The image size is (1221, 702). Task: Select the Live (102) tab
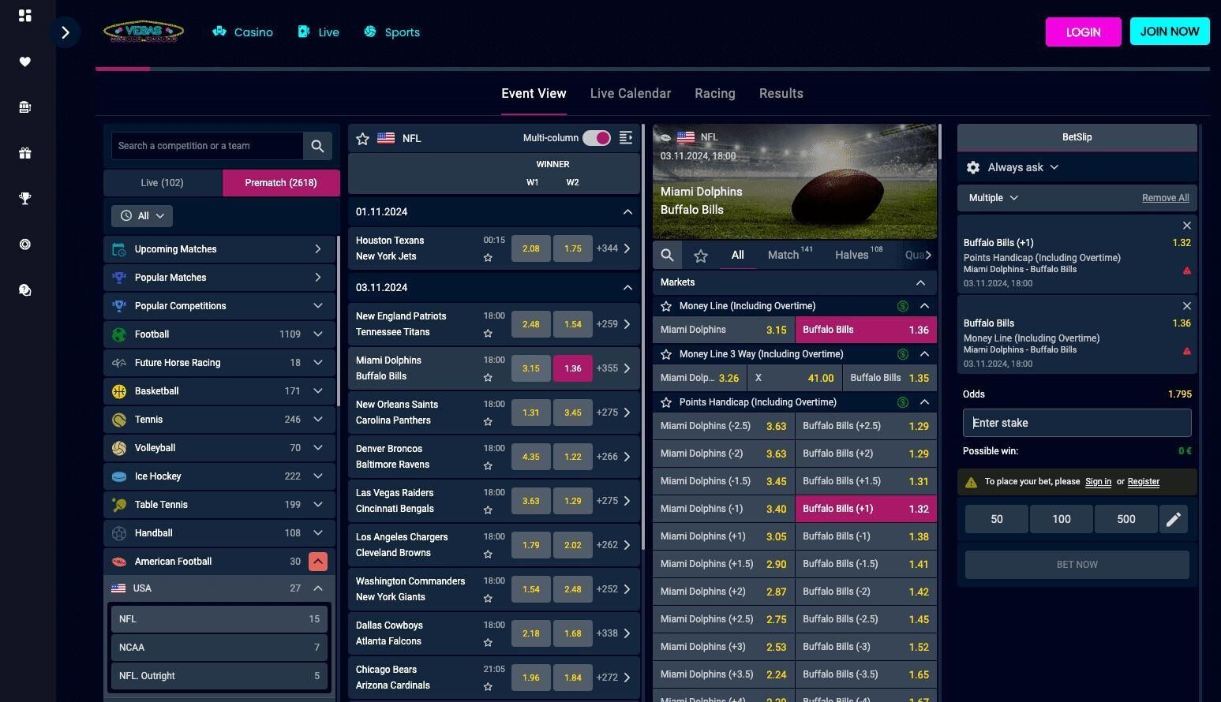tap(163, 183)
